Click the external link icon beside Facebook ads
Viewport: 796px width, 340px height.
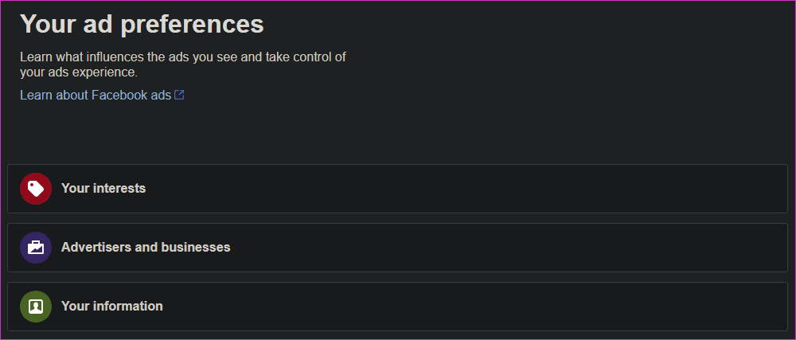[x=179, y=95]
